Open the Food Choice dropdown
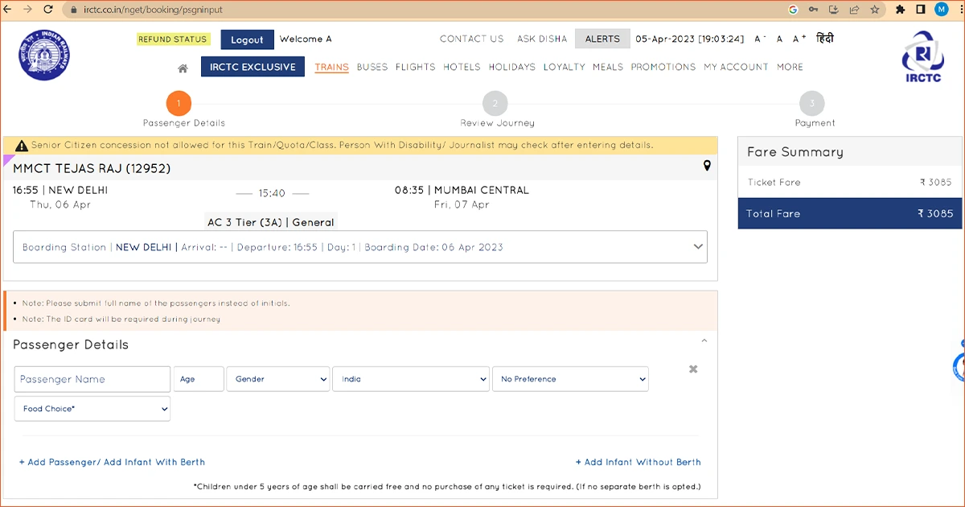965x507 pixels. 92,409
